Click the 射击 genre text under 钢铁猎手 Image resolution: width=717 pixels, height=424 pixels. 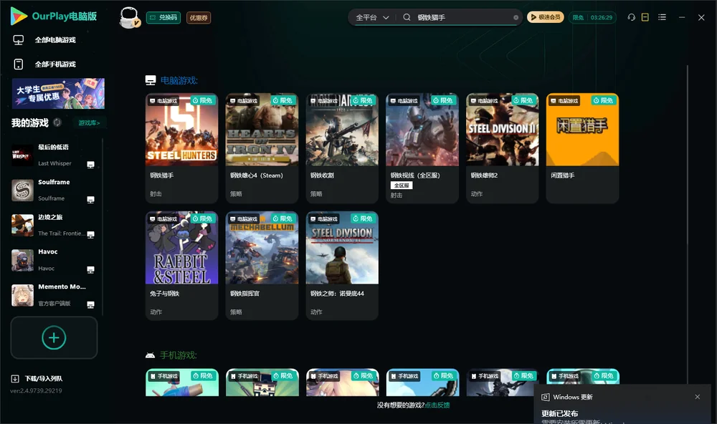point(156,193)
